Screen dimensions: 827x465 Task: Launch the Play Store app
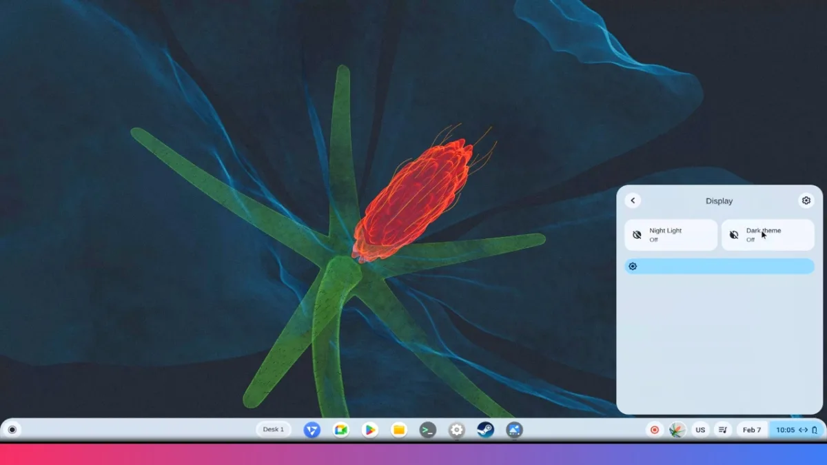click(370, 430)
